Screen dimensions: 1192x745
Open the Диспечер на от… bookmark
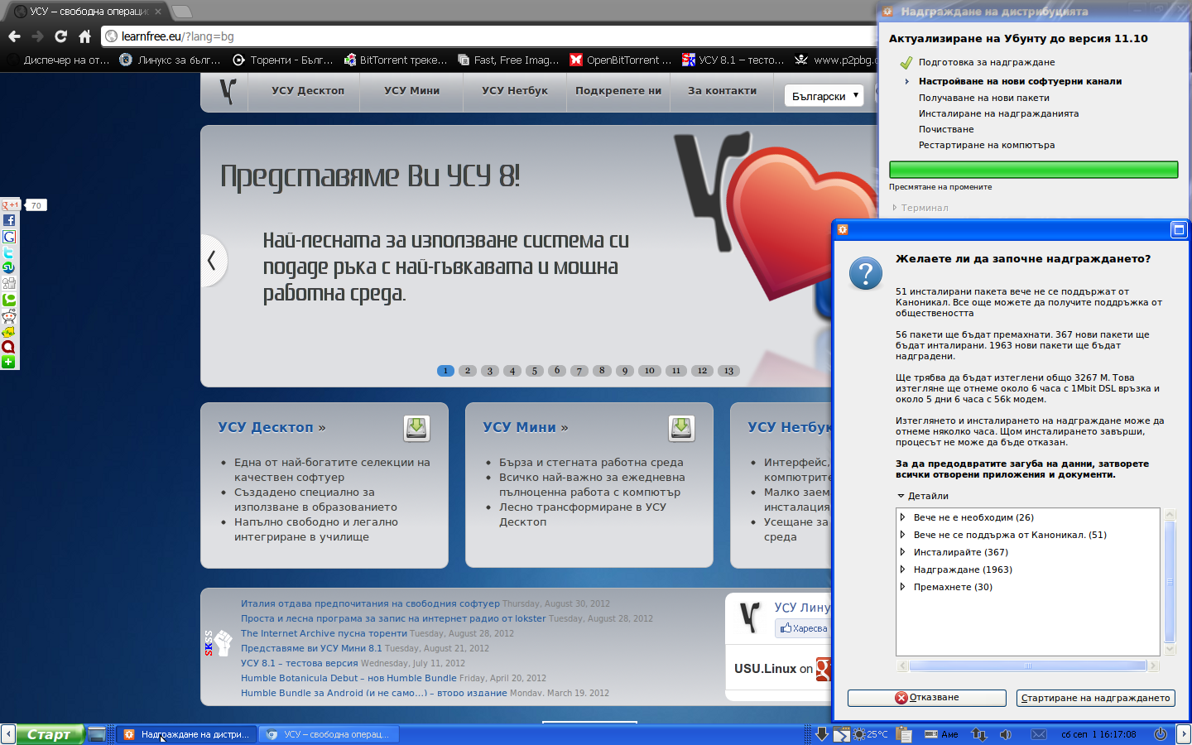[58, 60]
